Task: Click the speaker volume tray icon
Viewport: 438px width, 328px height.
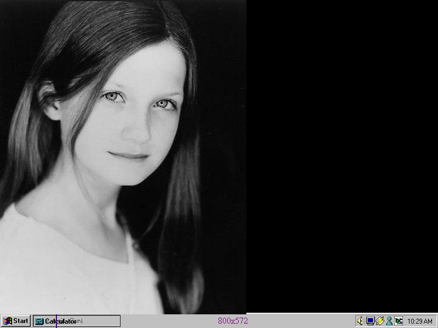Action: [360, 321]
